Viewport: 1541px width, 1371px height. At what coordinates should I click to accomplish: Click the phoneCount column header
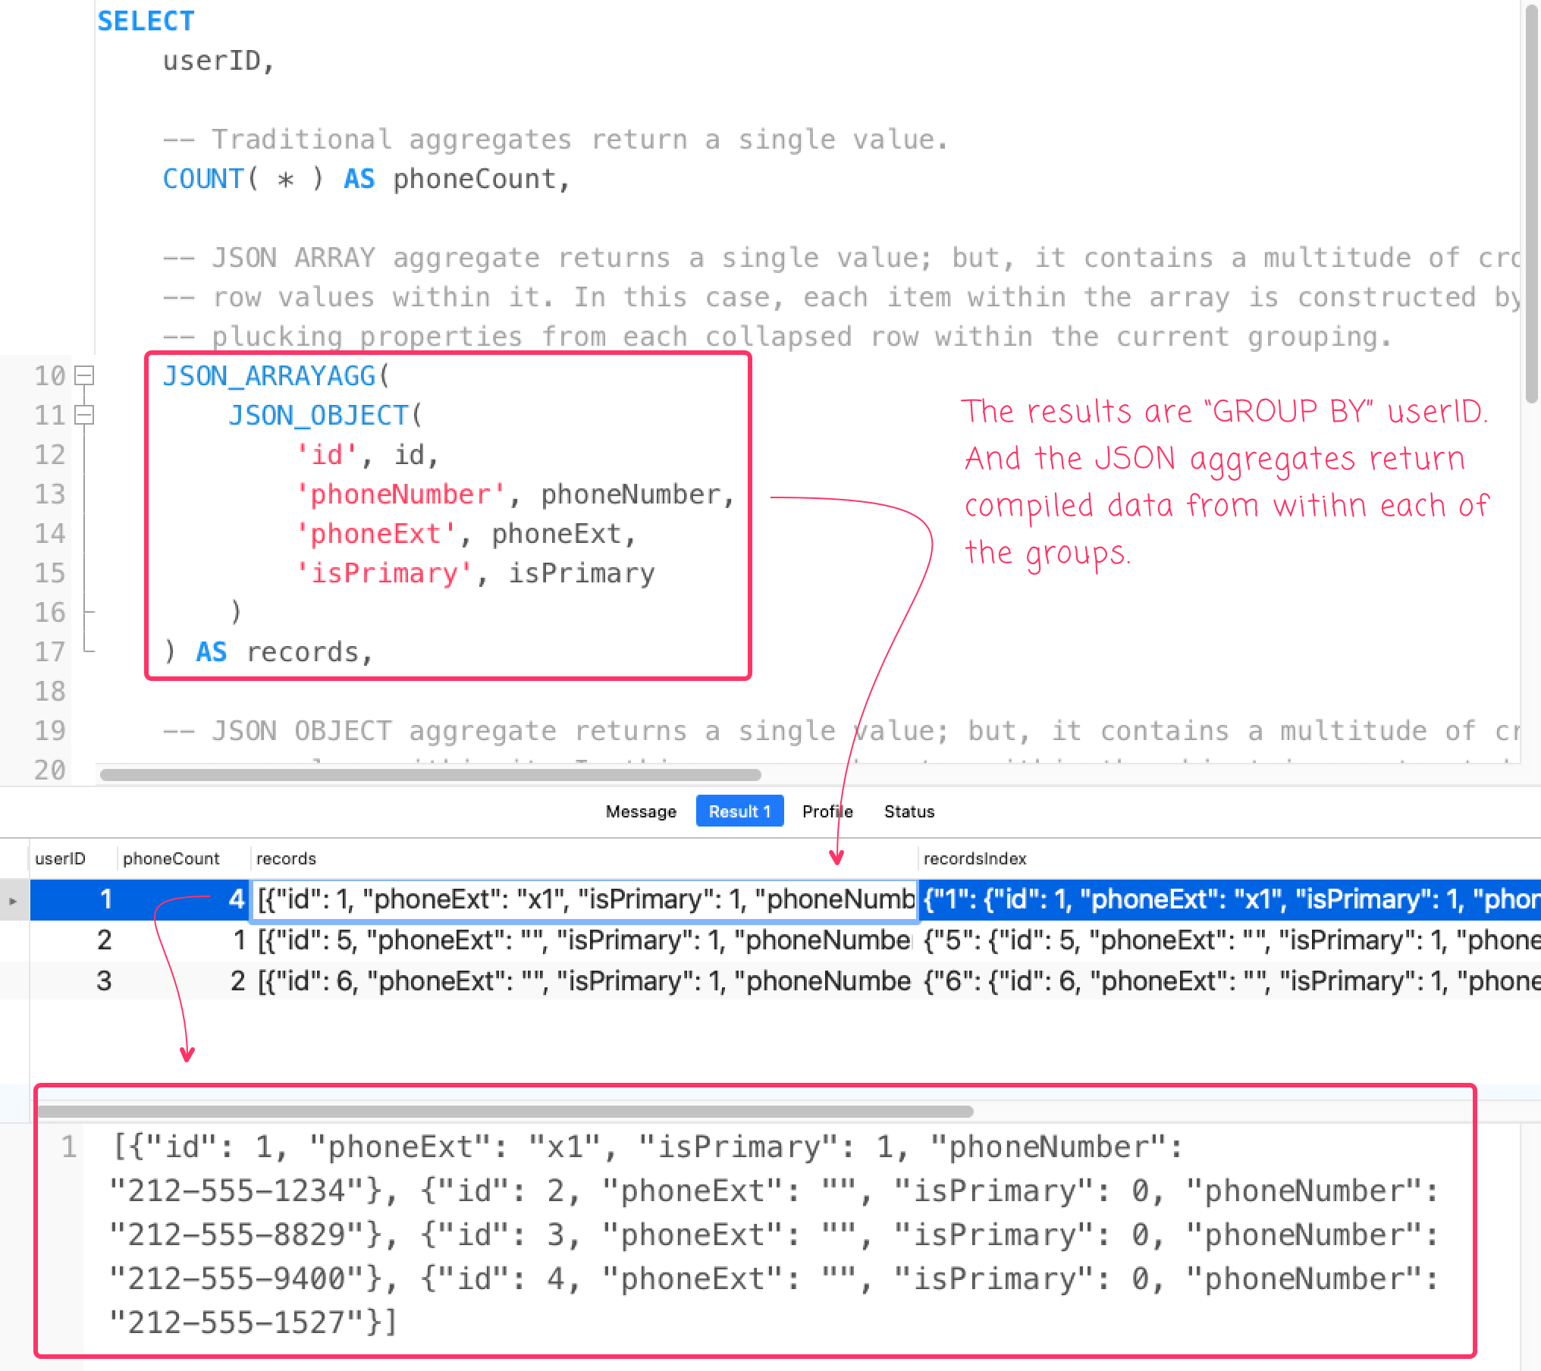pyautogui.click(x=171, y=858)
